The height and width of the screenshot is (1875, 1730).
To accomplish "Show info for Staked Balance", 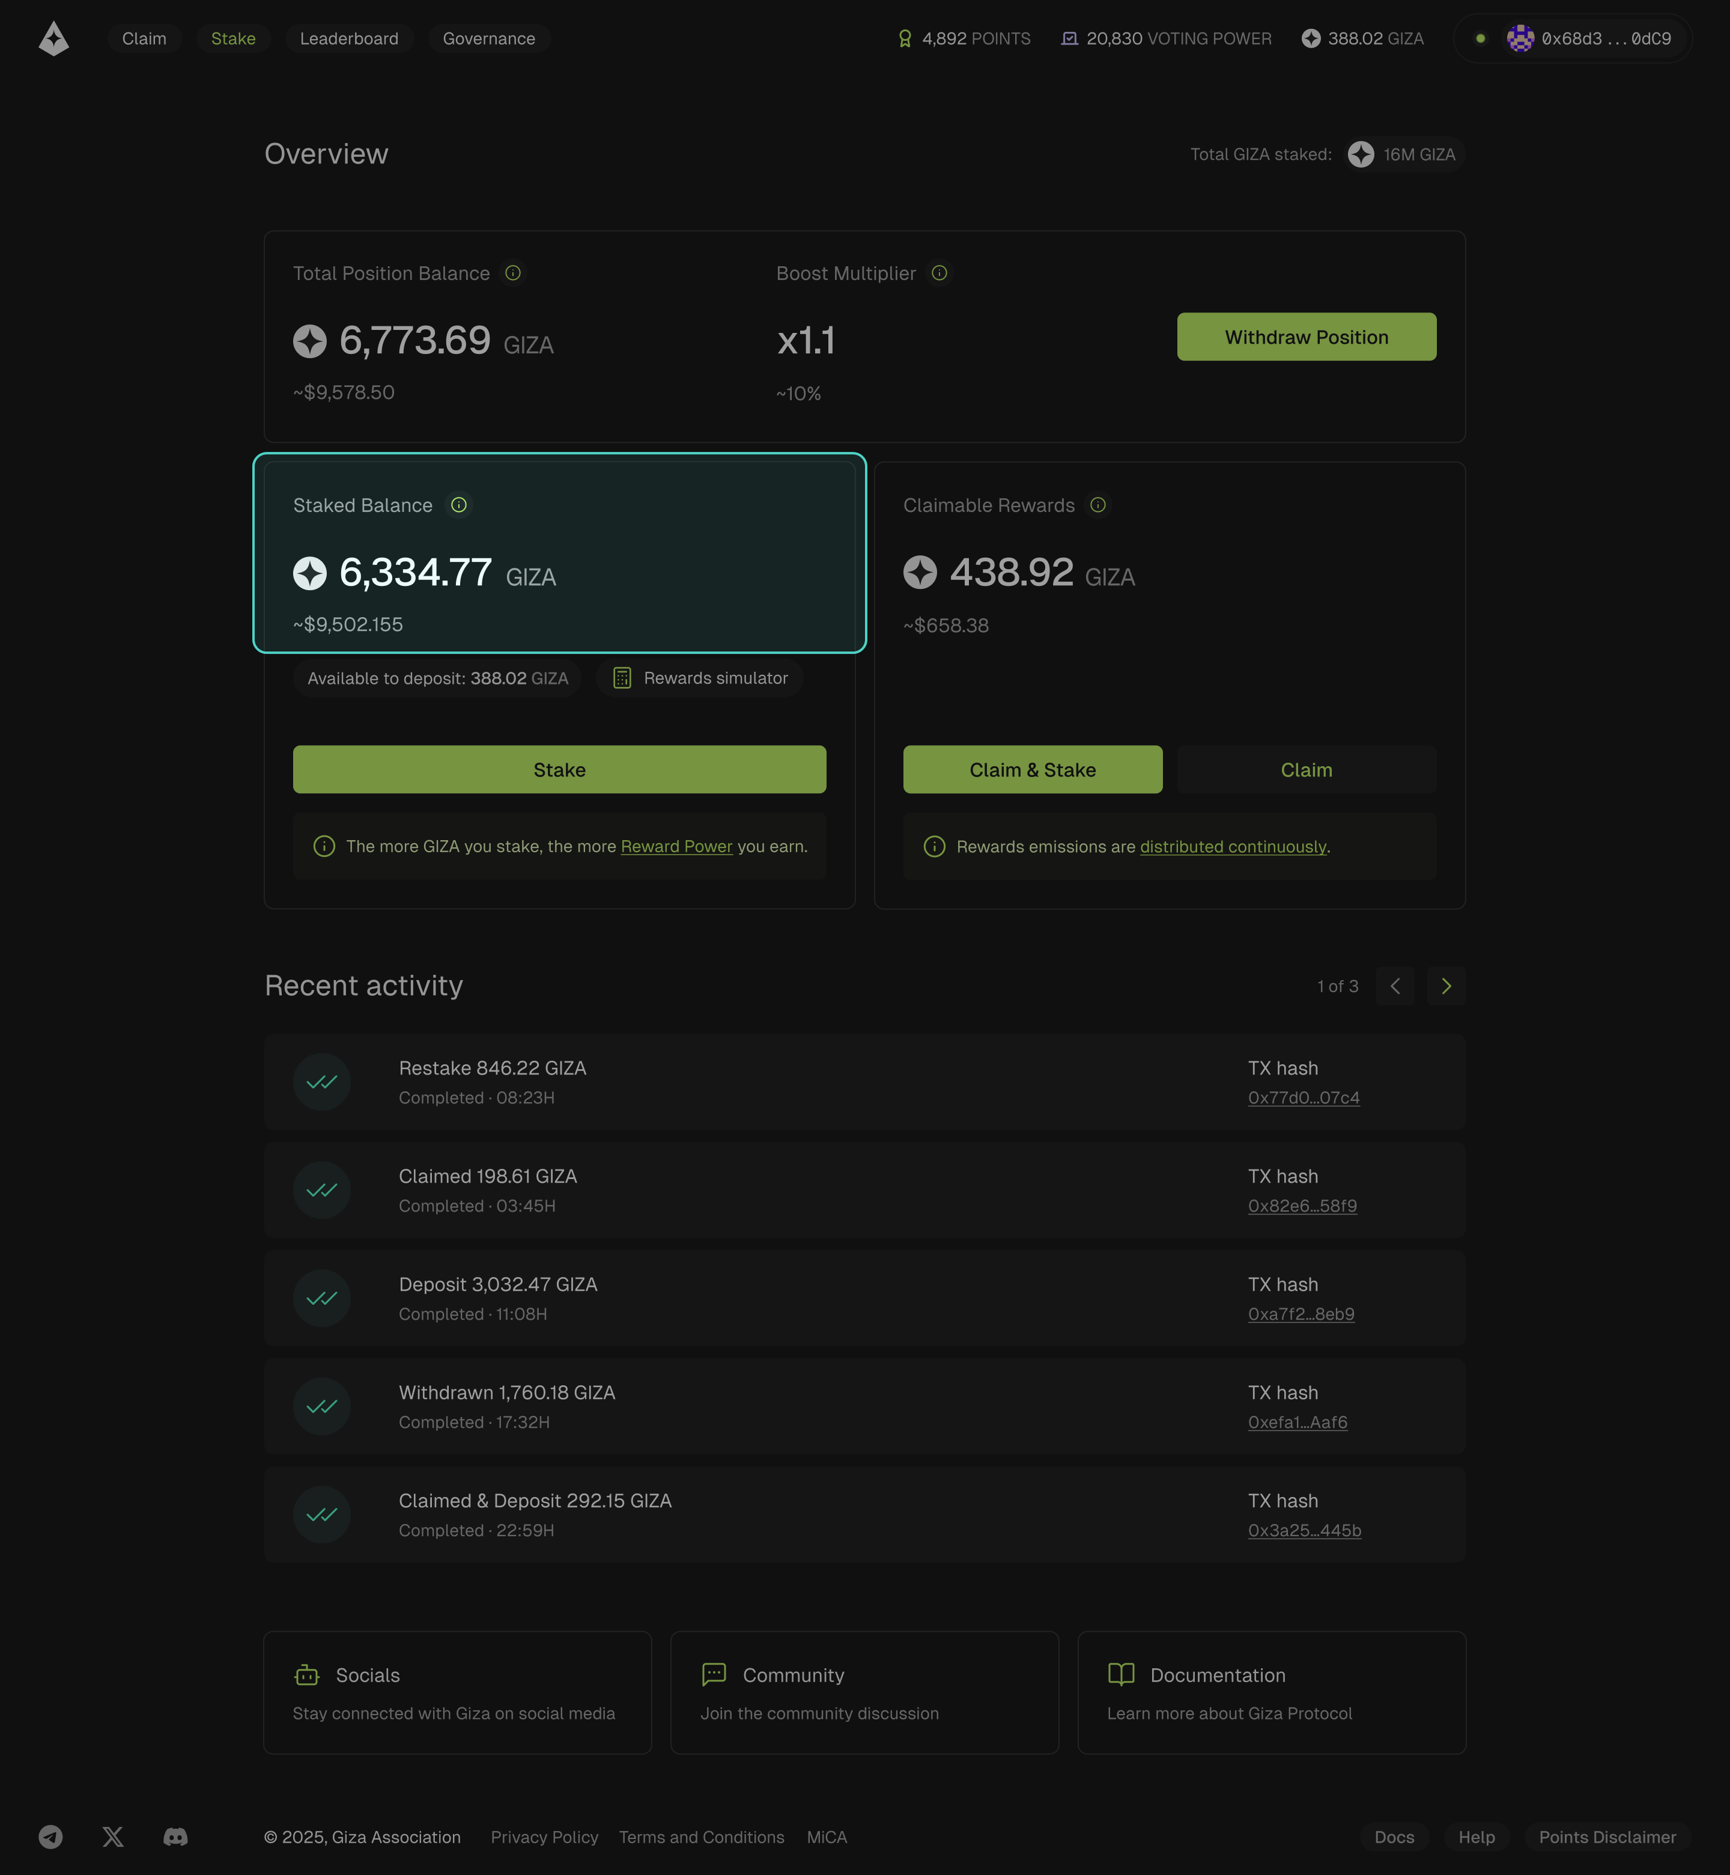I will (459, 505).
